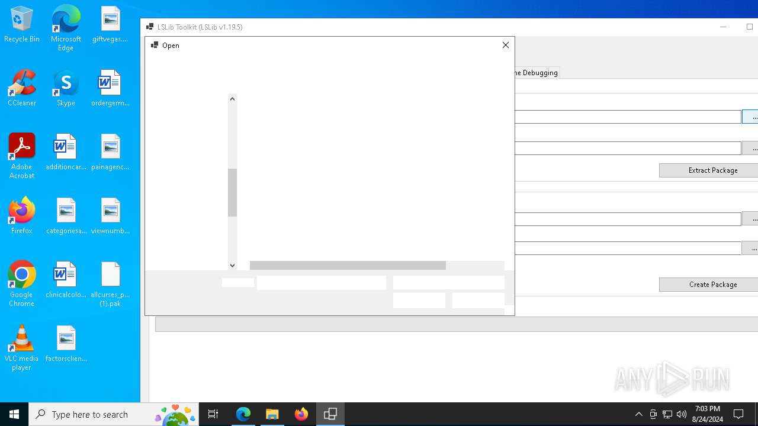Viewport: 758px width, 426px height.
Task: Browse for package path with first ... button
Action: [x=751, y=117]
